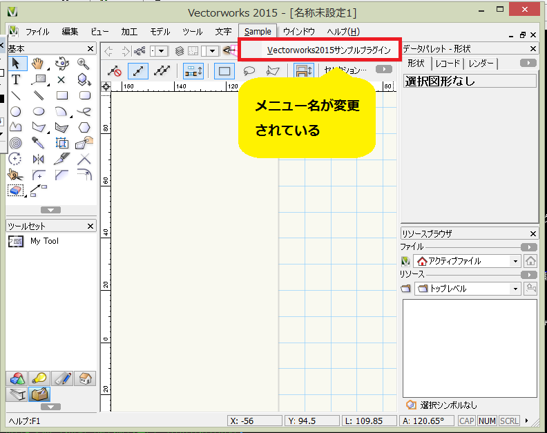
Task: Select the Zoom magnifier tool
Action: 84,64
